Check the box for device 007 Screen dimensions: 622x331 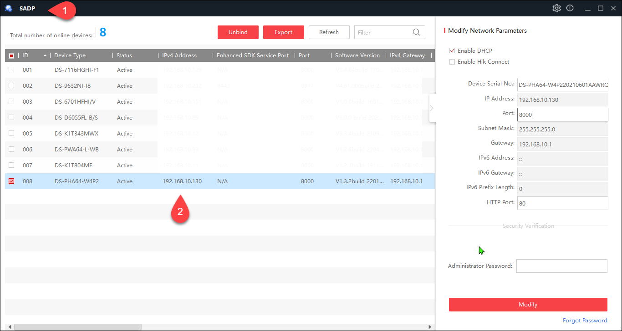click(11, 165)
